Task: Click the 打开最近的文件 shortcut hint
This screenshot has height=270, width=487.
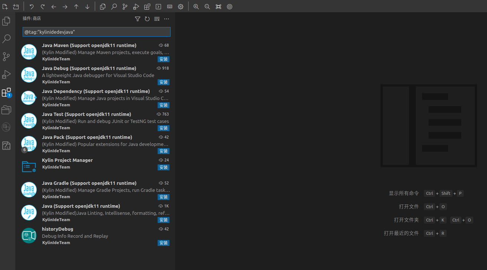Action: coord(401,233)
